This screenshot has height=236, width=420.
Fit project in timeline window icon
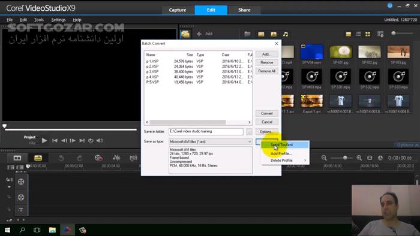click(370, 158)
